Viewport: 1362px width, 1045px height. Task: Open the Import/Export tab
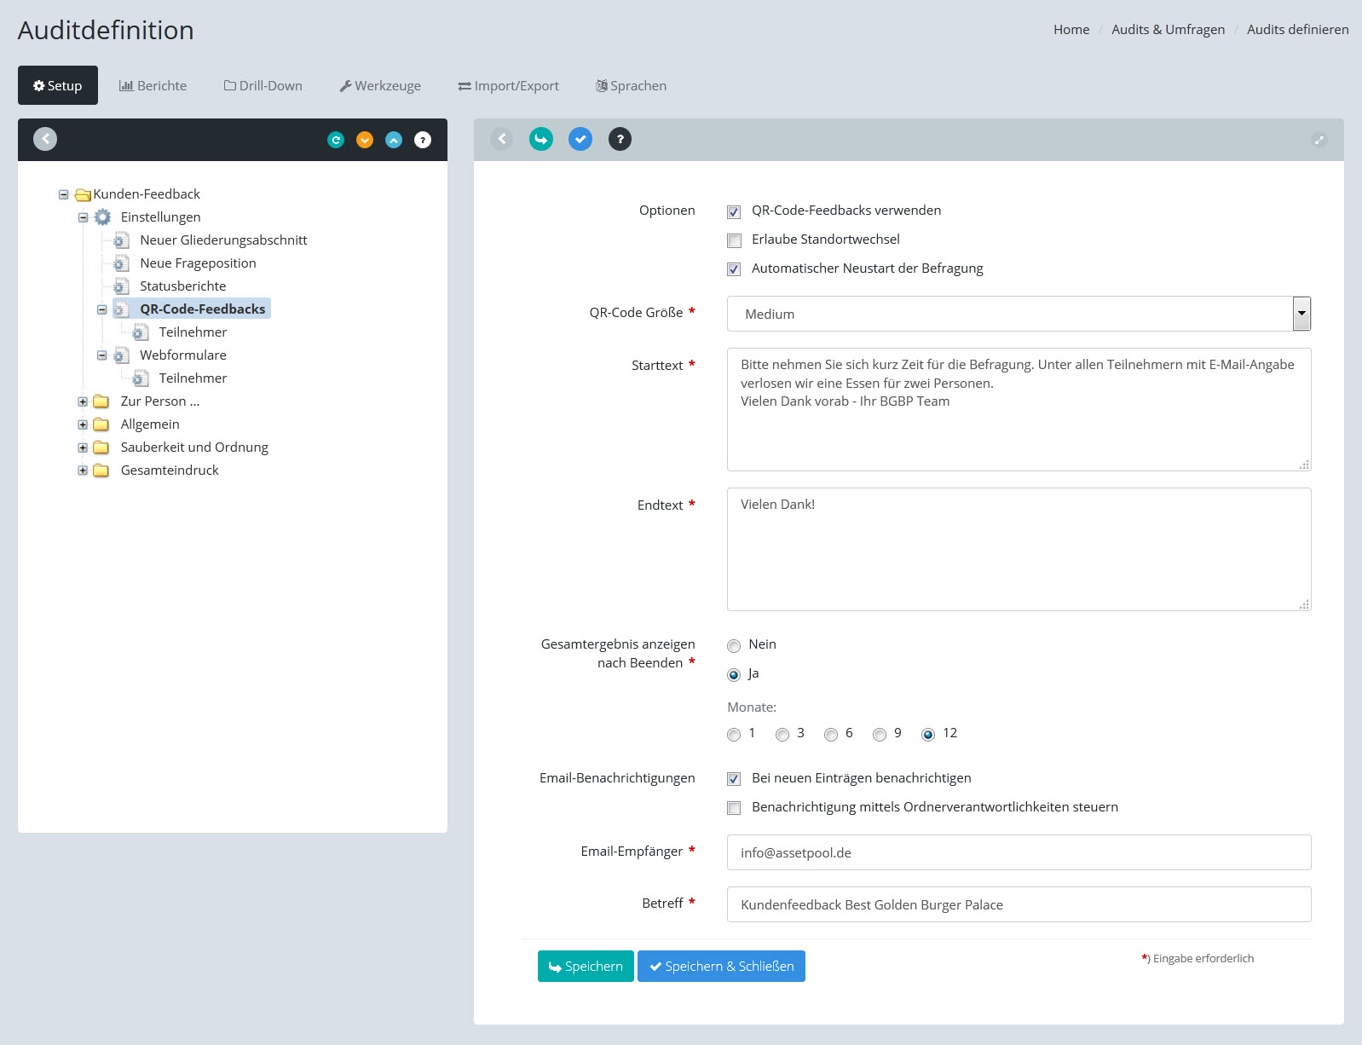click(x=509, y=86)
